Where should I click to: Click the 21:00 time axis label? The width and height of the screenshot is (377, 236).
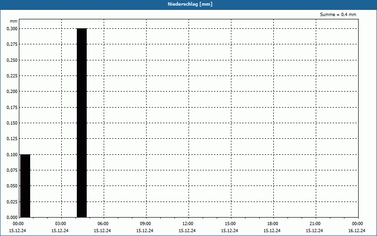(x=315, y=224)
